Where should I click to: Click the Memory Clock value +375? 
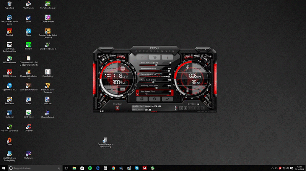tap(169, 86)
